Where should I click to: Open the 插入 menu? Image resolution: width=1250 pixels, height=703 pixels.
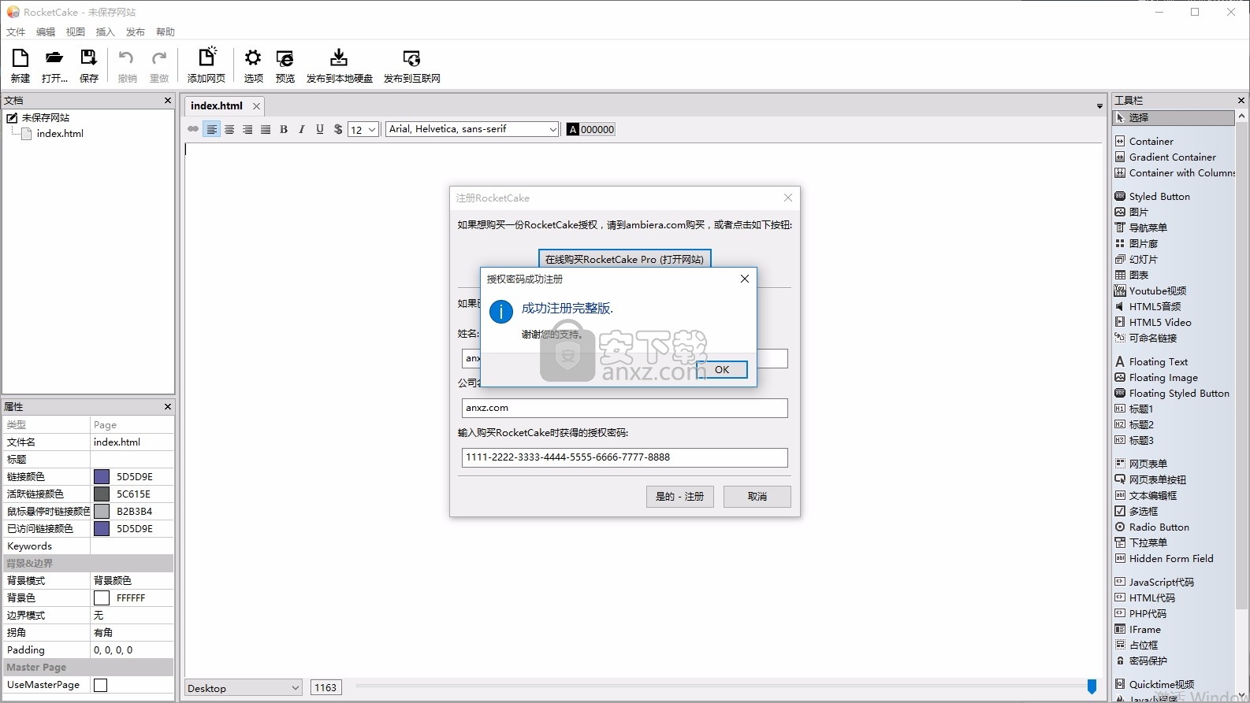point(106,32)
